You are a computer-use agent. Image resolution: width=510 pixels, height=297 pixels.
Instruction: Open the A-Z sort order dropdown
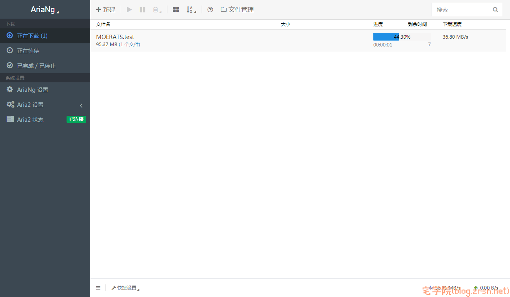191,9
